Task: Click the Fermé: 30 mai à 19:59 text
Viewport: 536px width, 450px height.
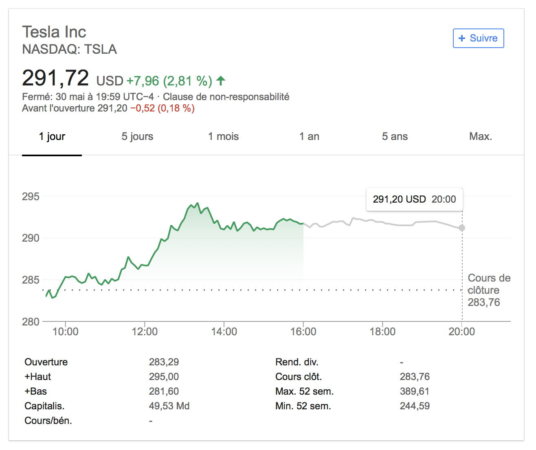Action: pos(88,97)
